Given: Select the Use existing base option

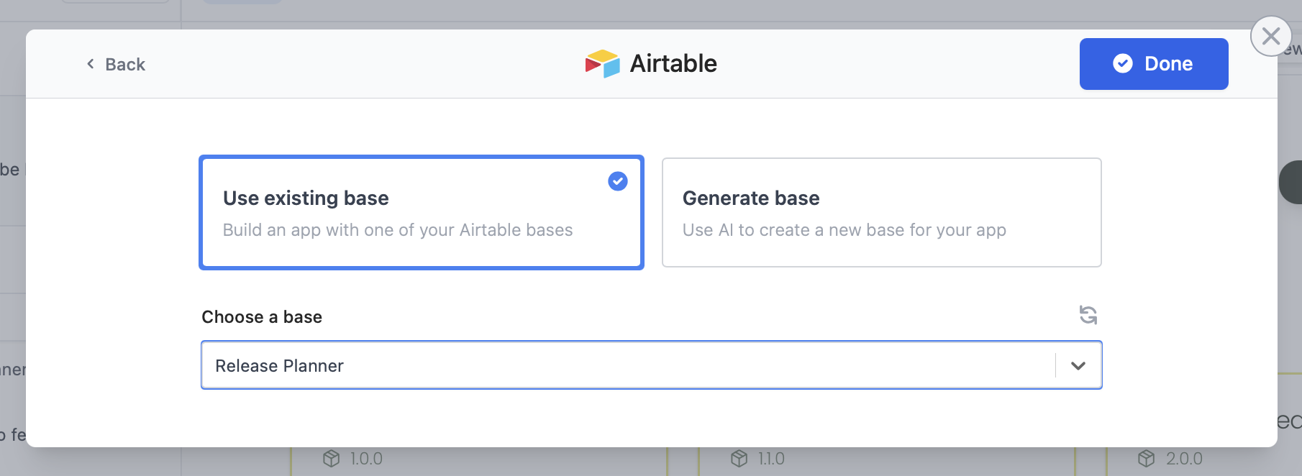Looking at the screenshot, I should (x=422, y=213).
